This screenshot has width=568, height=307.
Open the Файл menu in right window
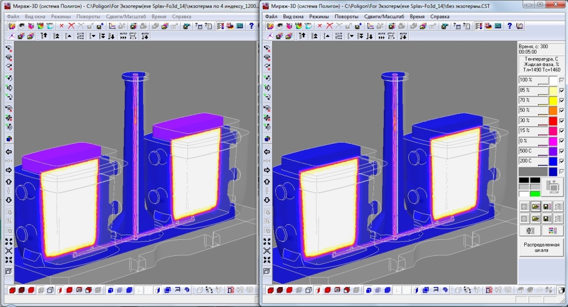271,17
